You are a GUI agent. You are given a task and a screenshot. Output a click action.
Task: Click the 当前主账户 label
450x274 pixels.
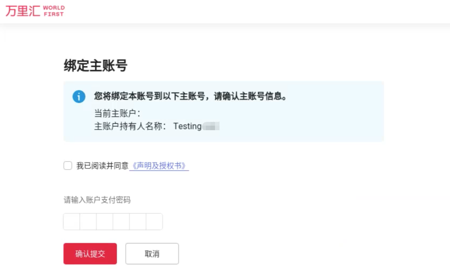click(x=117, y=113)
